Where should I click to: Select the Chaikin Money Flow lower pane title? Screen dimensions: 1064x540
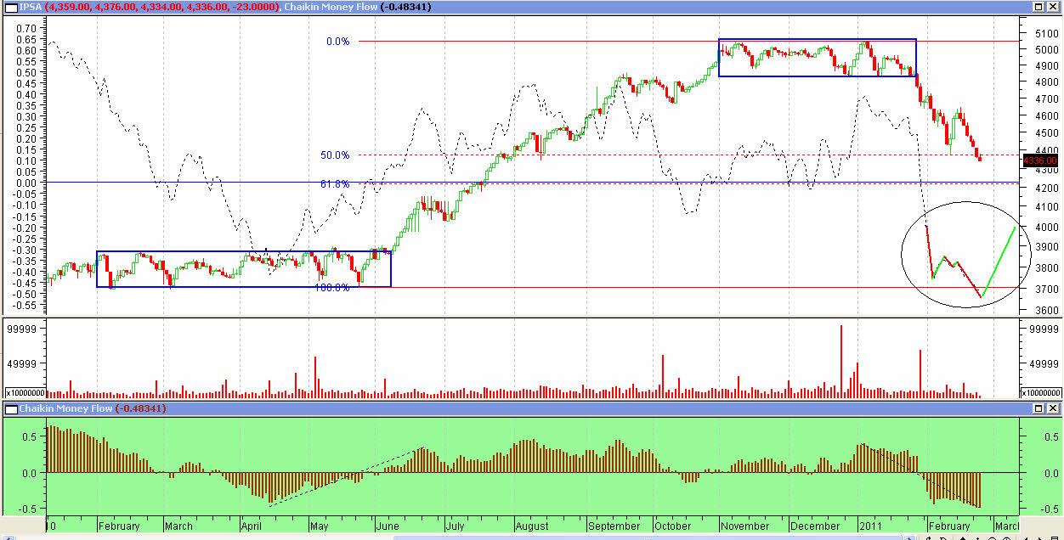pyautogui.click(x=66, y=409)
